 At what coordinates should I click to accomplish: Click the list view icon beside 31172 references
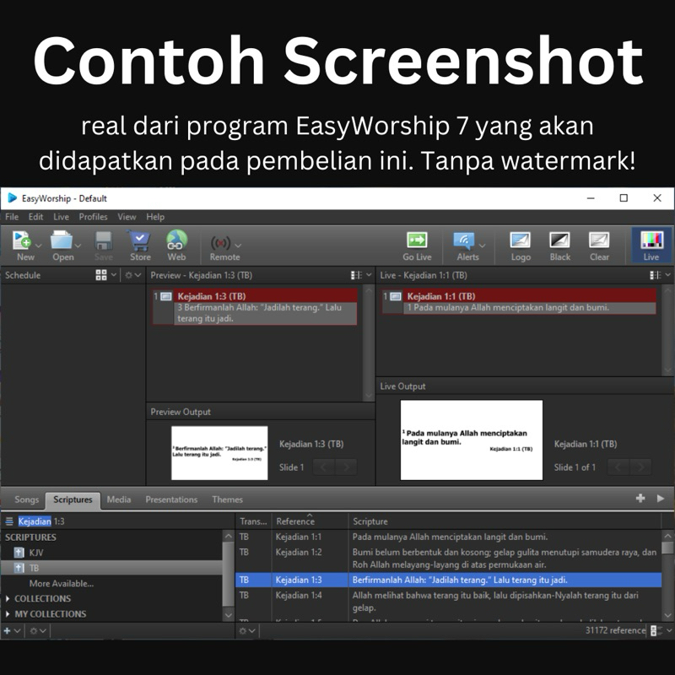pos(656,630)
